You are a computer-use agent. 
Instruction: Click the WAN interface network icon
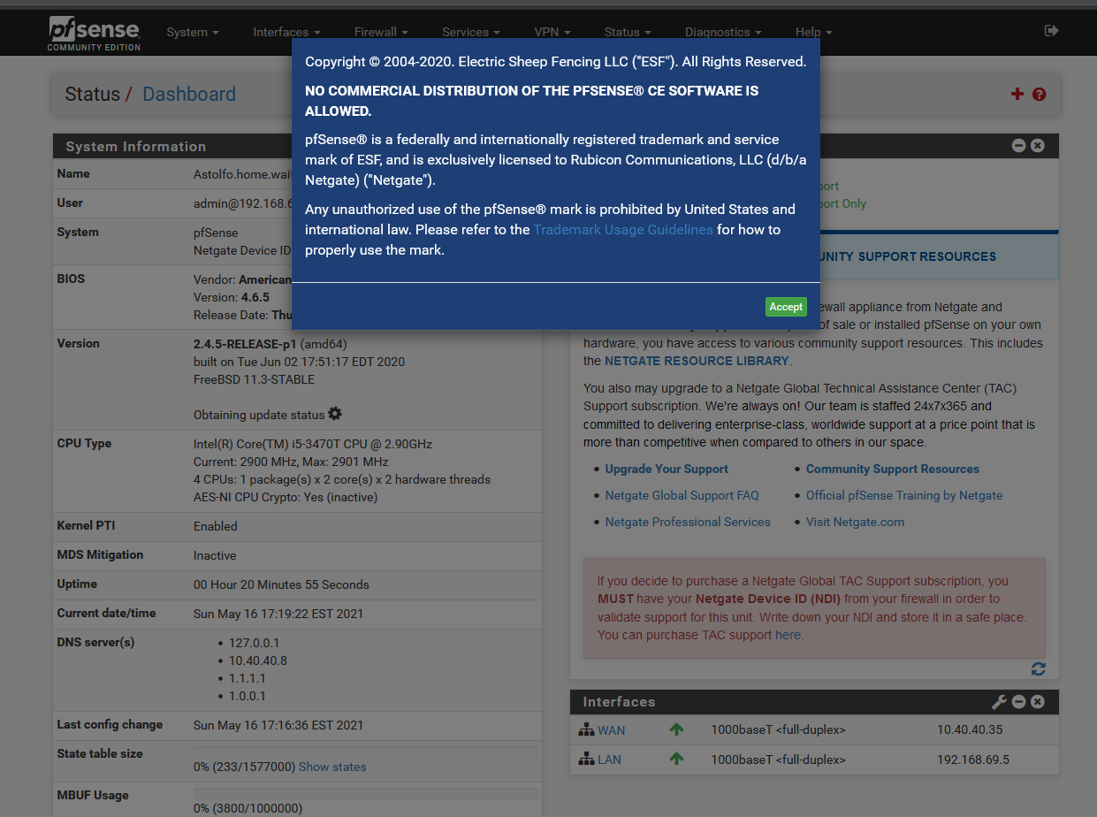click(587, 730)
